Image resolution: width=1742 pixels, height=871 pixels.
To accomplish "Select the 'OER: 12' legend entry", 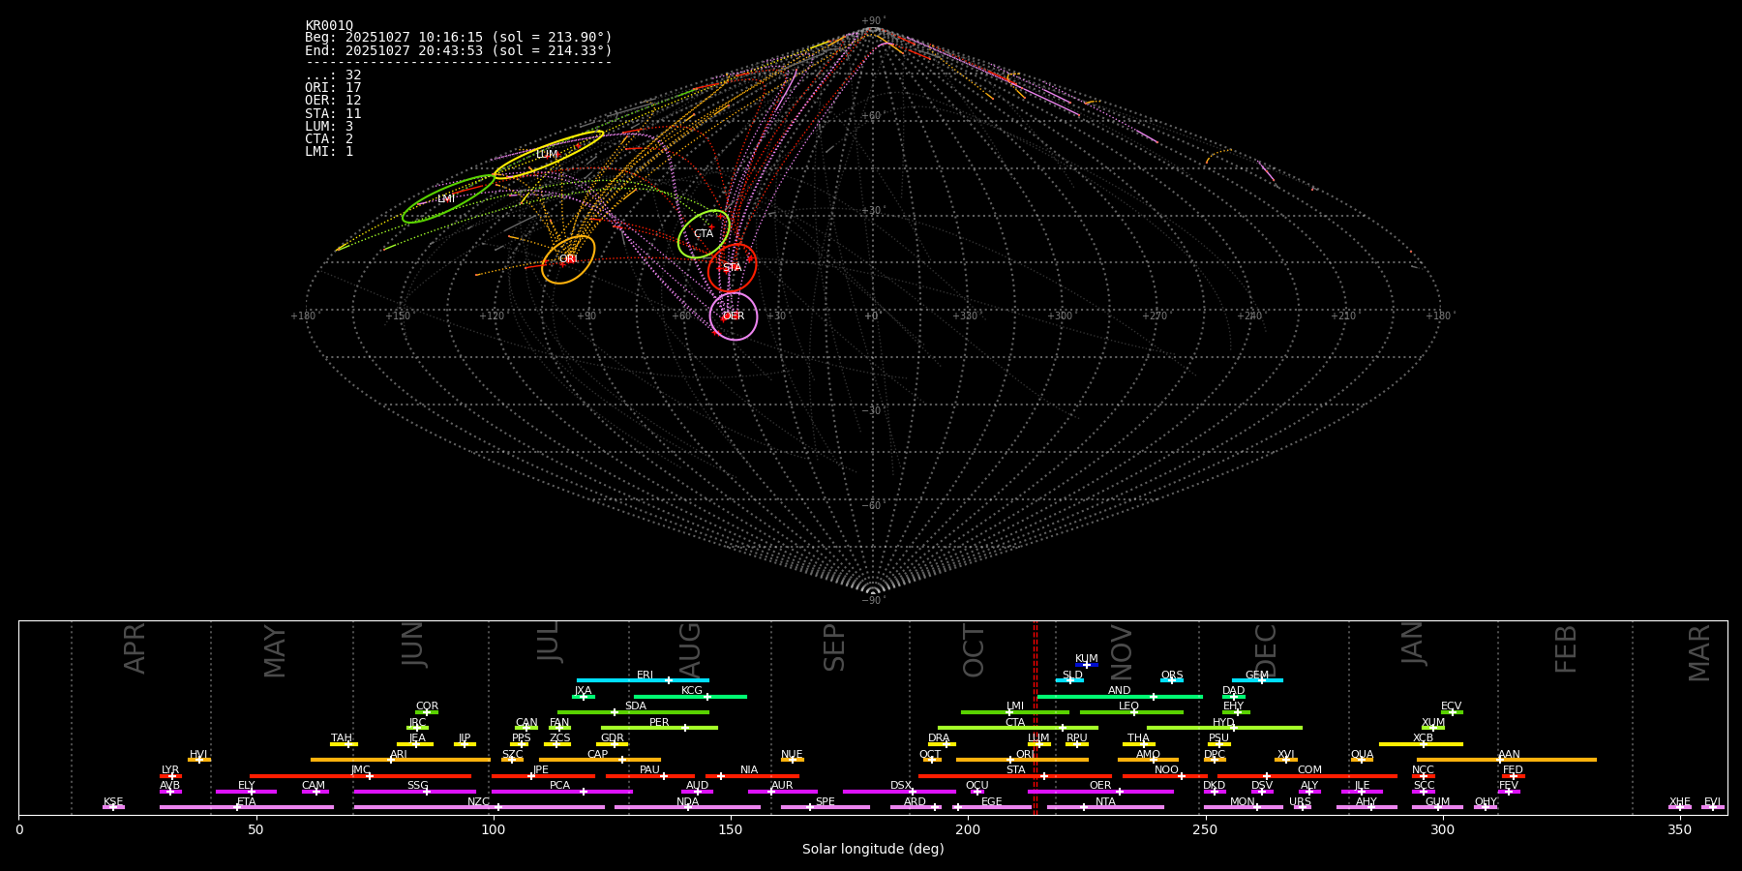I will 333,101.
